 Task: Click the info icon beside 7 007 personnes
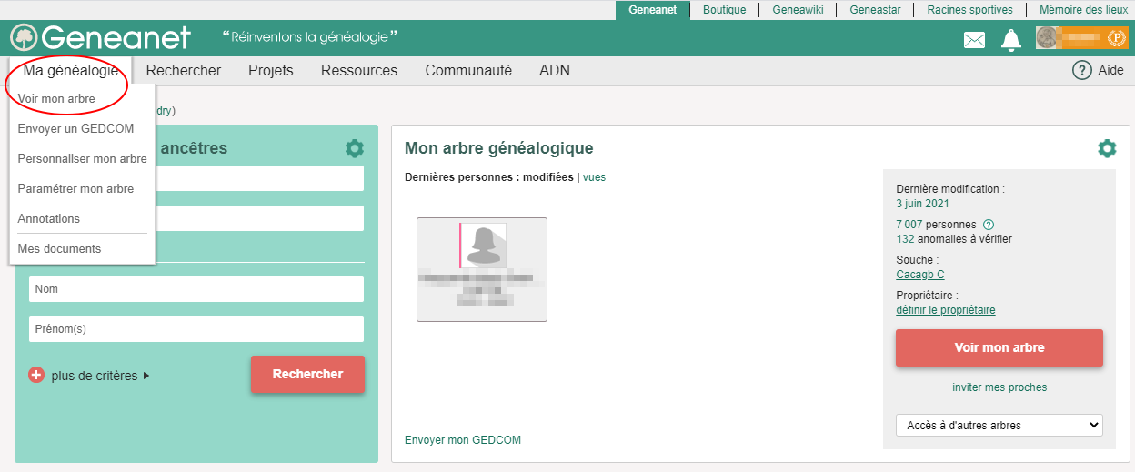989,225
